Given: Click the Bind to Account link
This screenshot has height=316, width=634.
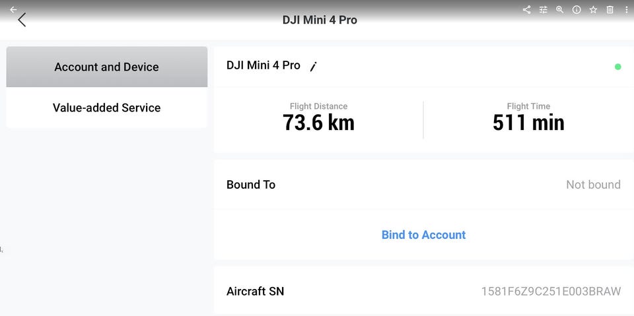Looking at the screenshot, I should [x=423, y=235].
